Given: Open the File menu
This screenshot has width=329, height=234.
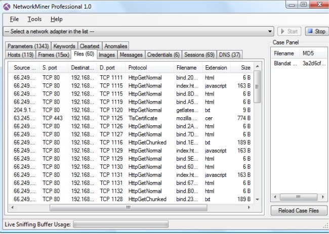Looking at the screenshot, I should point(14,19).
